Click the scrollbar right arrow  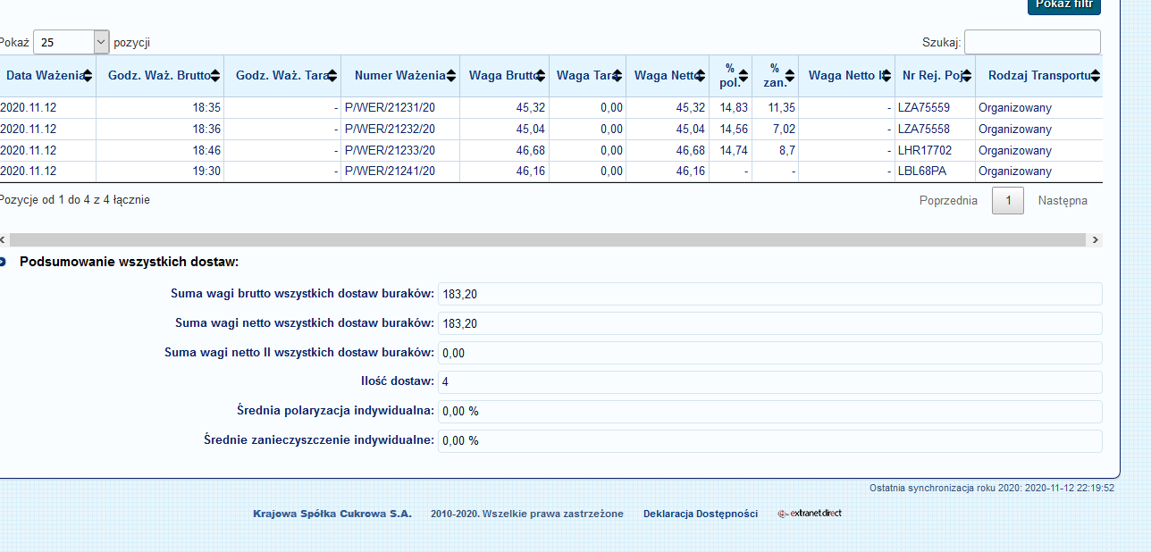pyautogui.click(x=1096, y=240)
